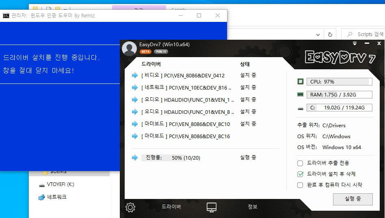The width and height of the screenshot is (385, 218).
Task: Select PCI\VEN_8086&DEV_8C16 driver entry
Action: tap(186, 136)
